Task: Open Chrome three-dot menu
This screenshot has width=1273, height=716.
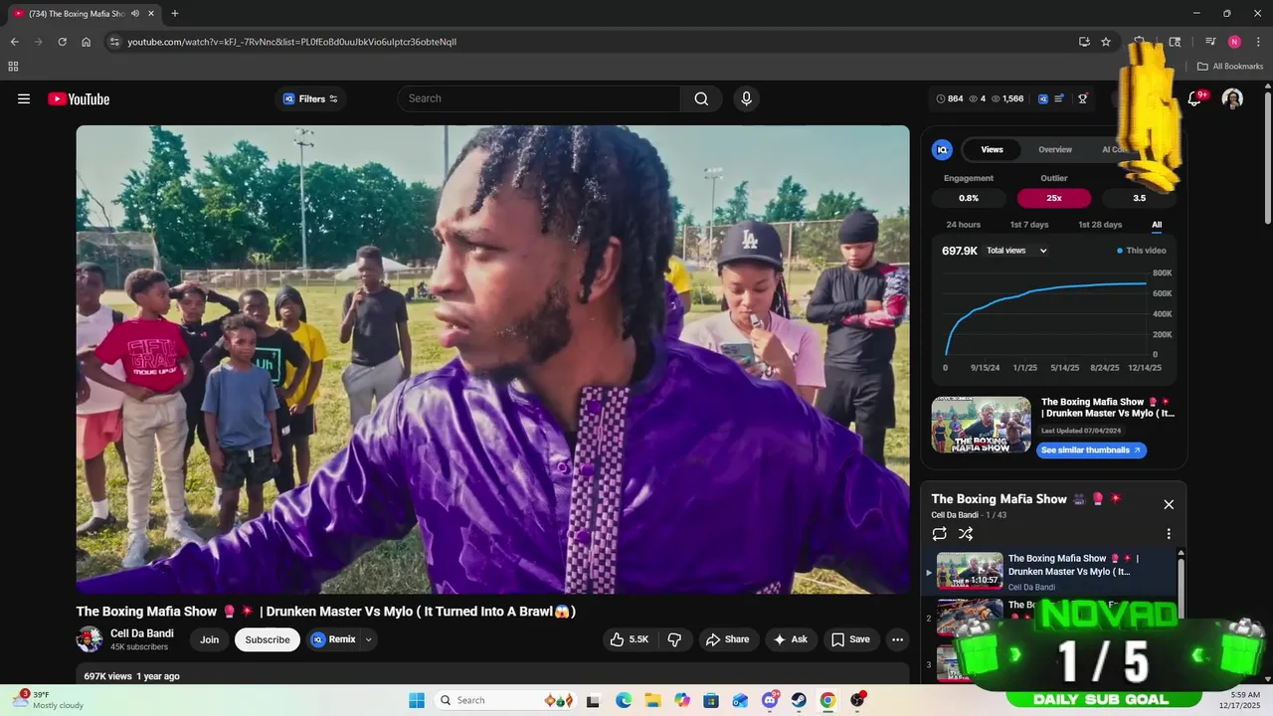Action: pyautogui.click(x=1258, y=42)
